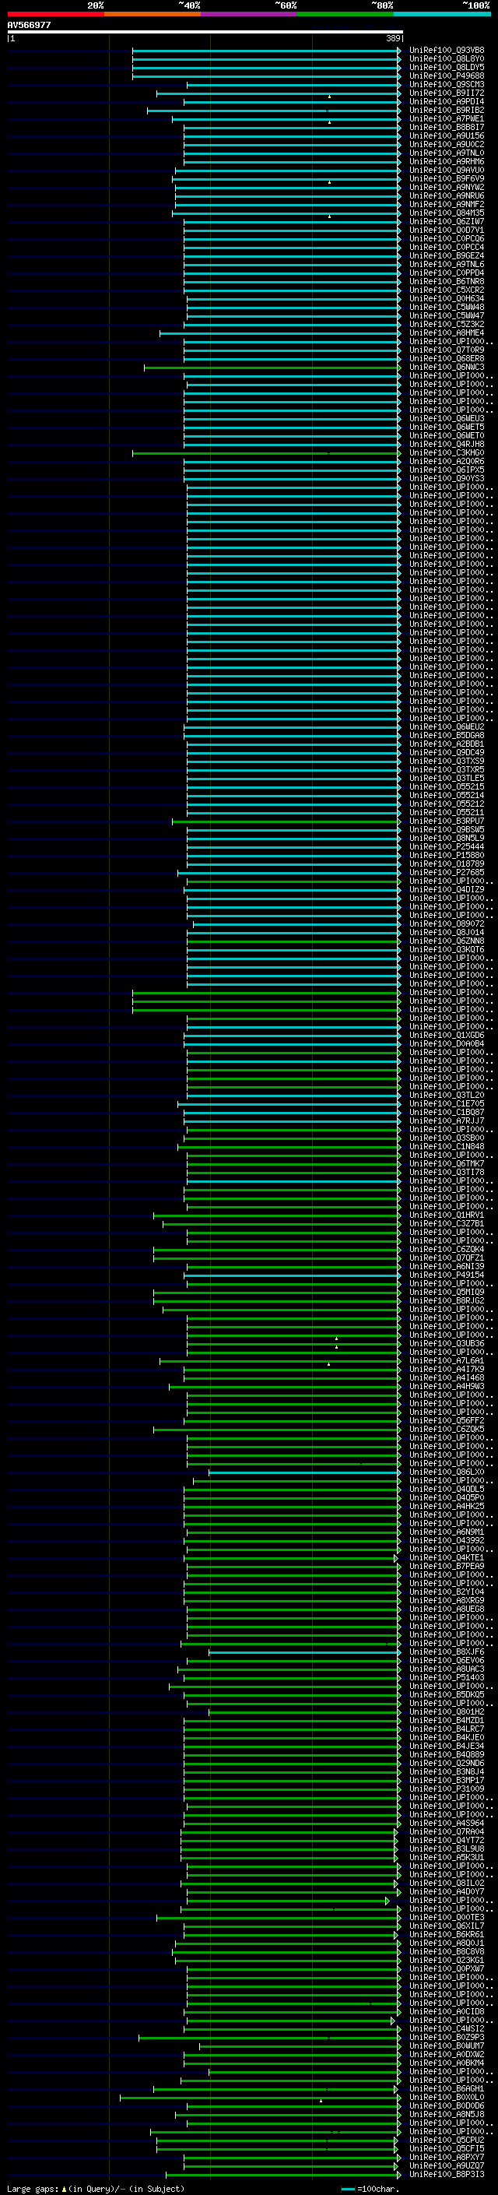
Task: Click hit label UniRef100_Q801H2
Action: 446,1711
